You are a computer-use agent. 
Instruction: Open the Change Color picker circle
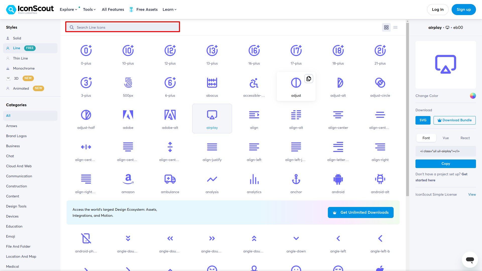coord(473,96)
